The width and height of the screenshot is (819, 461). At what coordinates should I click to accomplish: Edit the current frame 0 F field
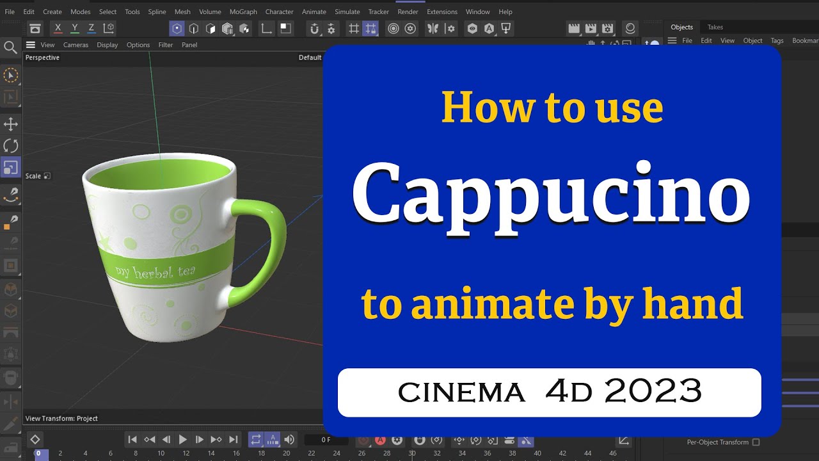[326, 440]
